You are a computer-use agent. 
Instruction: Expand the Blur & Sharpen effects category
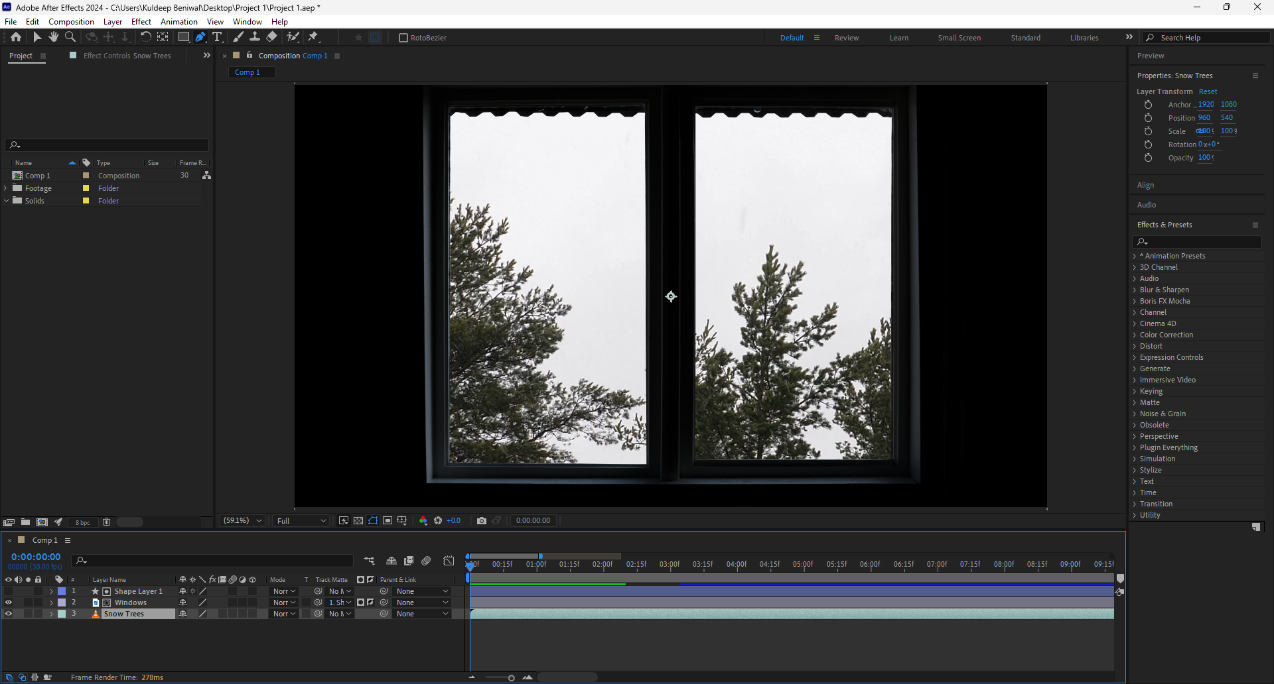point(1135,290)
